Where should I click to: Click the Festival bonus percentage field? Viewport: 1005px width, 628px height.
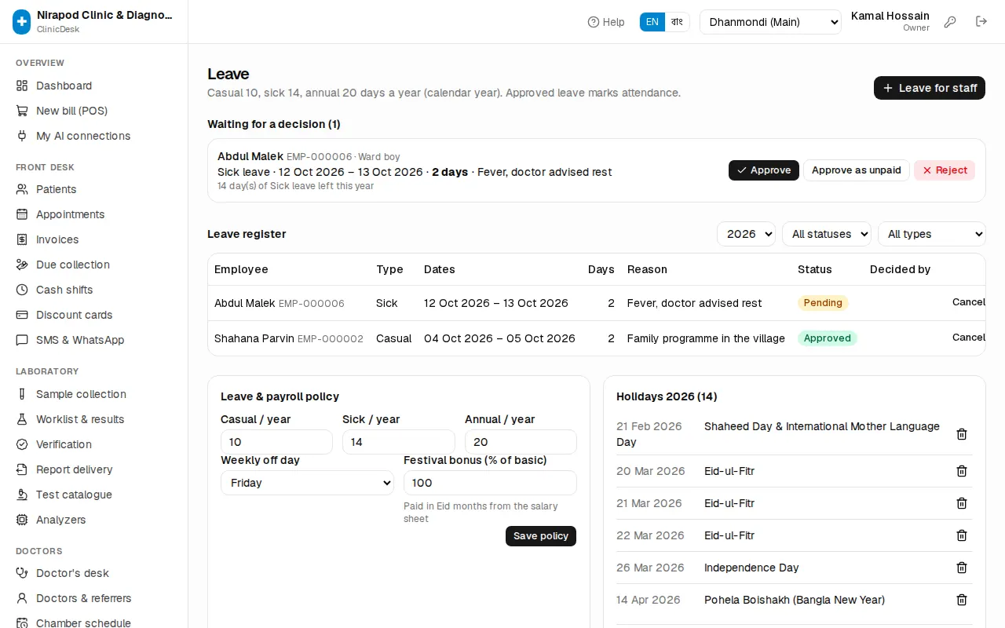point(490,483)
